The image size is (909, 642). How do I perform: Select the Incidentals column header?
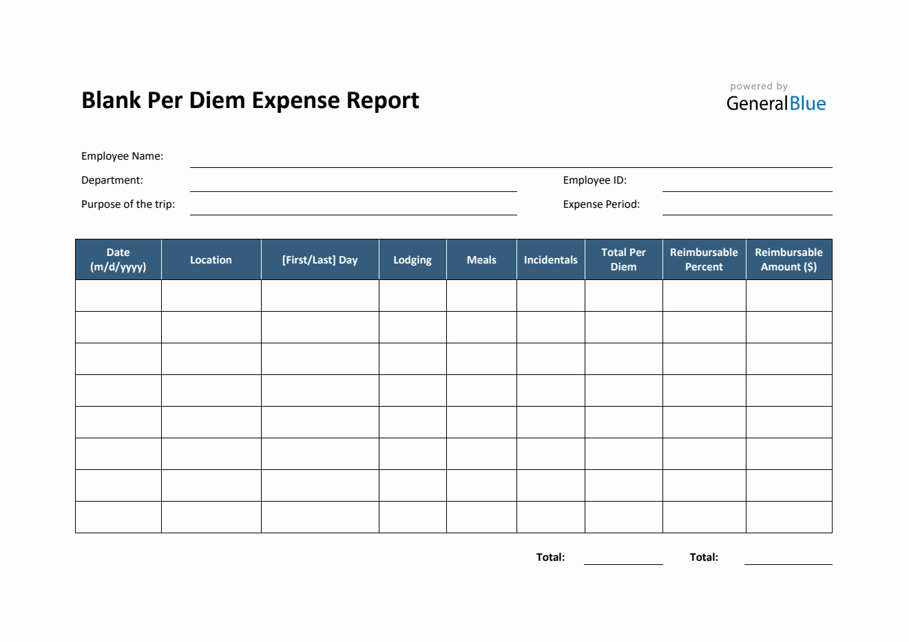click(550, 259)
